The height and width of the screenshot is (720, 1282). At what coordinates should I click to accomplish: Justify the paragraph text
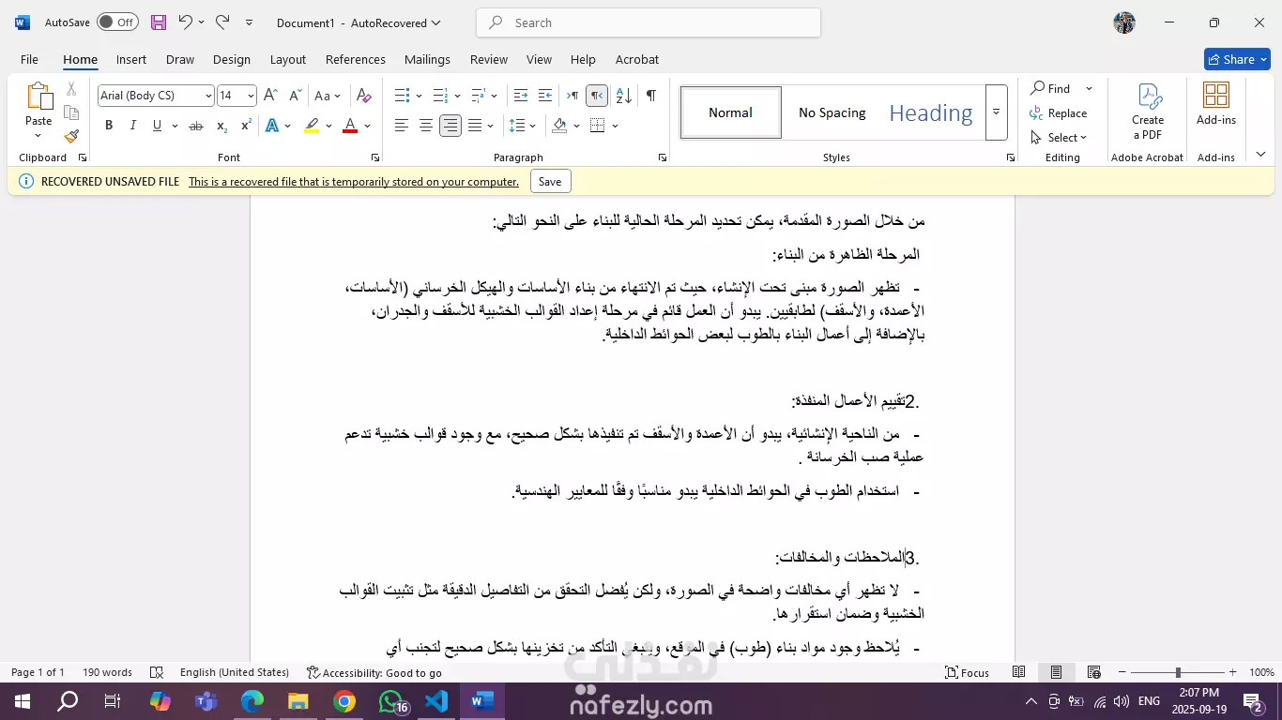pos(475,126)
